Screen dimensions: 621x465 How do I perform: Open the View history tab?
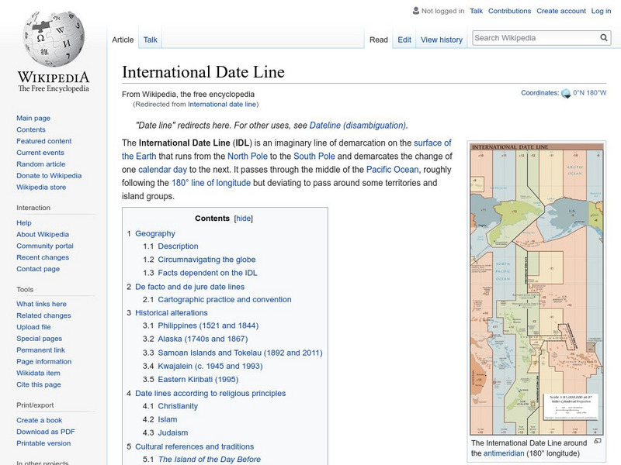pyautogui.click(x=441, y=40)
